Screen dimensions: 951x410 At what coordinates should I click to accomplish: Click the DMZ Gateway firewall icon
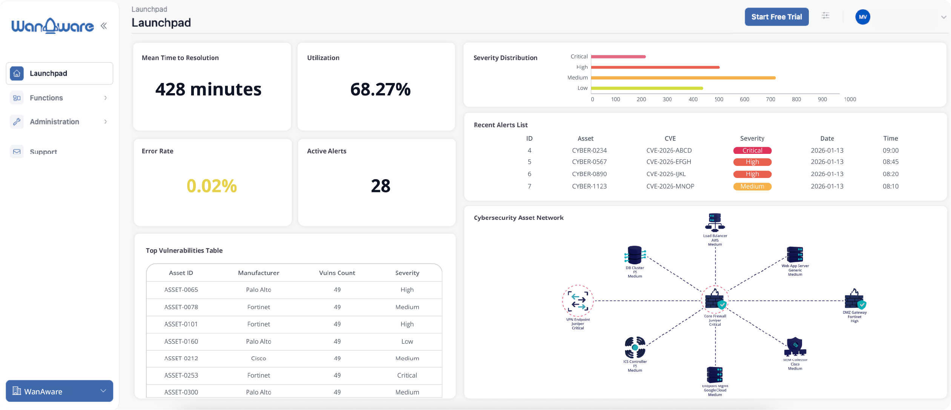854,299
